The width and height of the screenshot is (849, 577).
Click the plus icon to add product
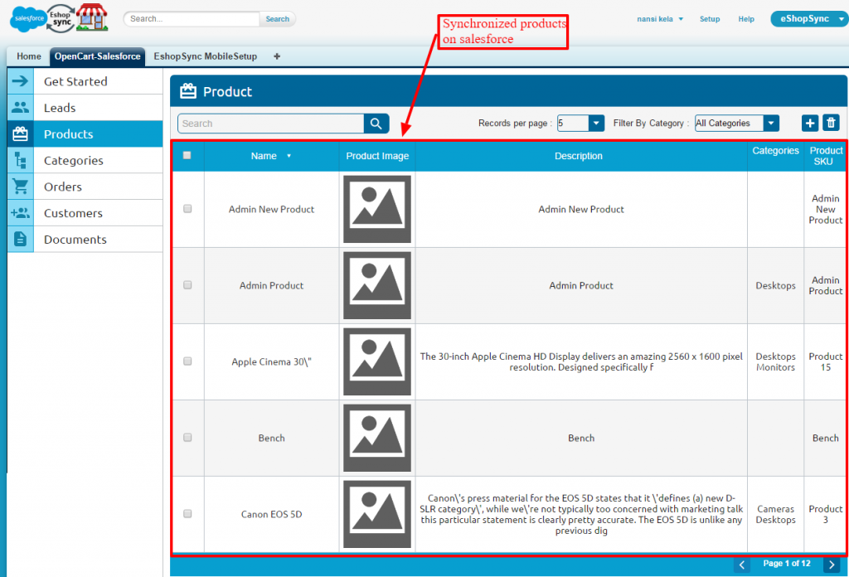810,123
